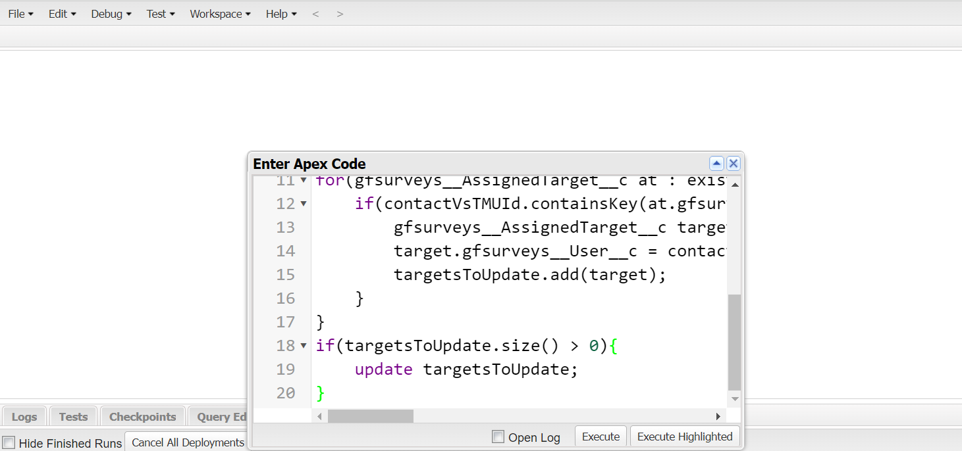
Task: Switch to the Checkpoints tab
Action: point(142,417)
